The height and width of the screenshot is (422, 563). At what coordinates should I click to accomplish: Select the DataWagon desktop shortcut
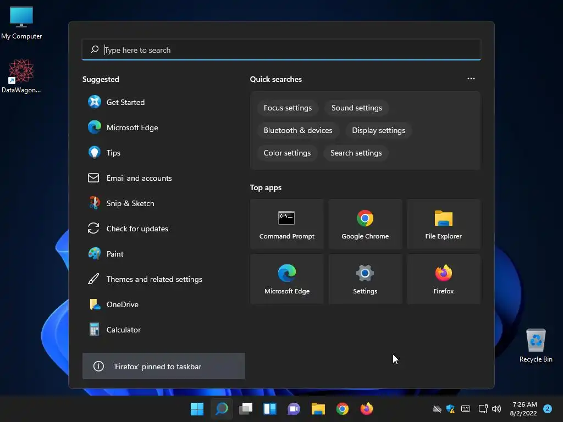21,76
